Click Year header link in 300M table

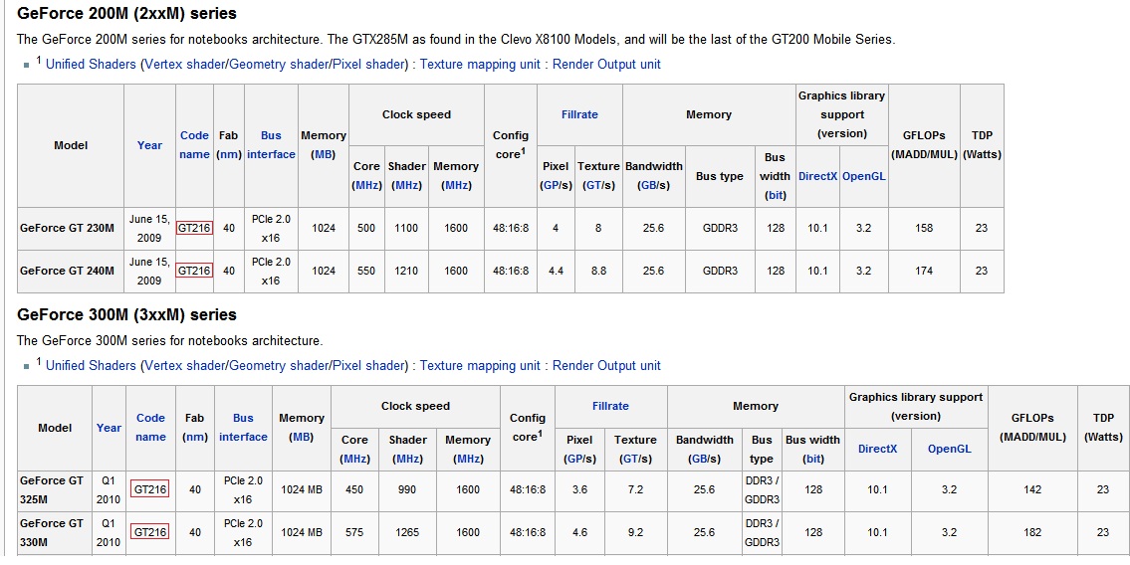tap(109, 428)
